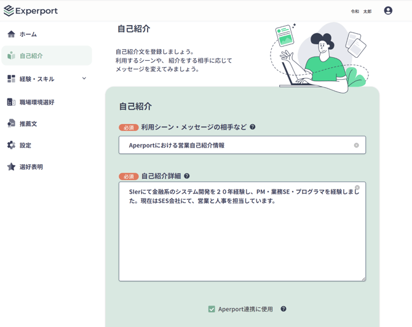This screenshot has width=412, height=327.
Task: Toggle the Aperport連携に使用 checkbox
Action: (212, 309)
